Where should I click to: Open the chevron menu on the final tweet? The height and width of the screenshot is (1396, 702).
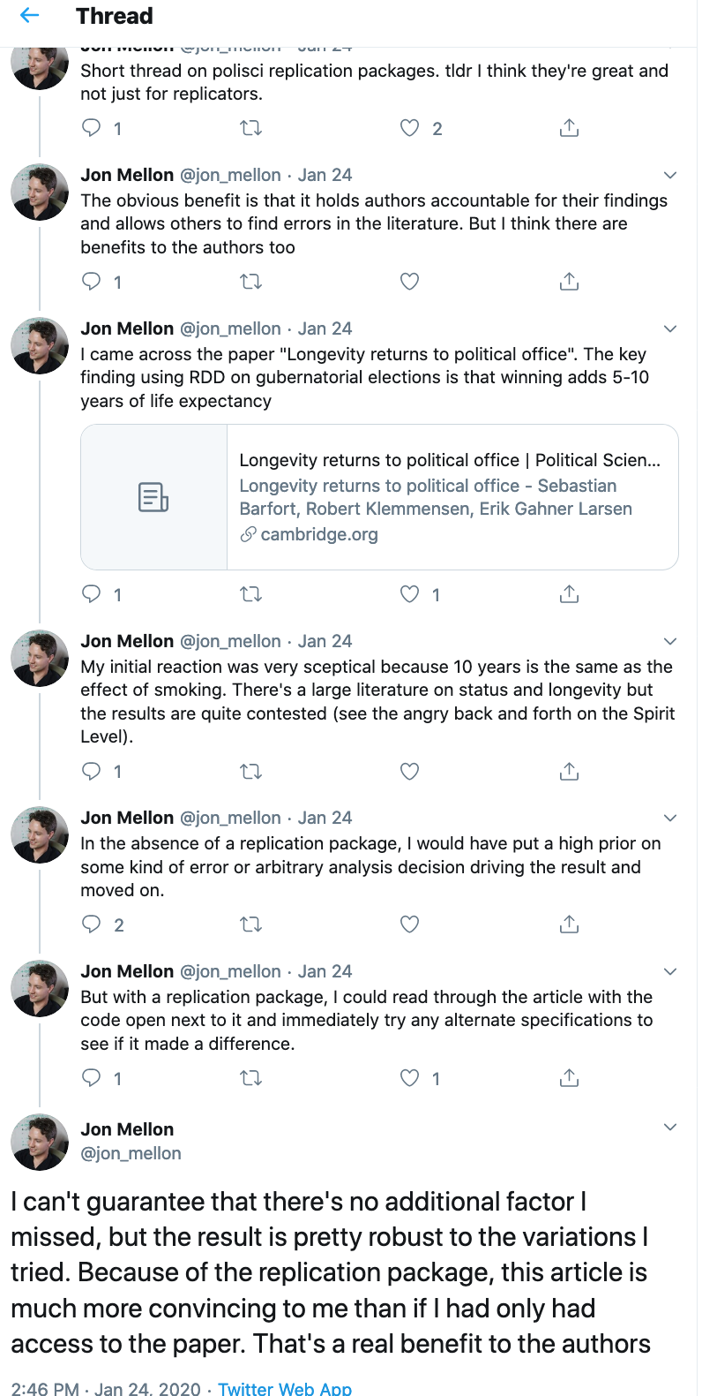670,1127
